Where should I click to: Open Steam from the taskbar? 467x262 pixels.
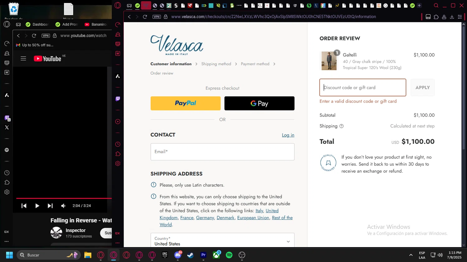tap(190, 255)
